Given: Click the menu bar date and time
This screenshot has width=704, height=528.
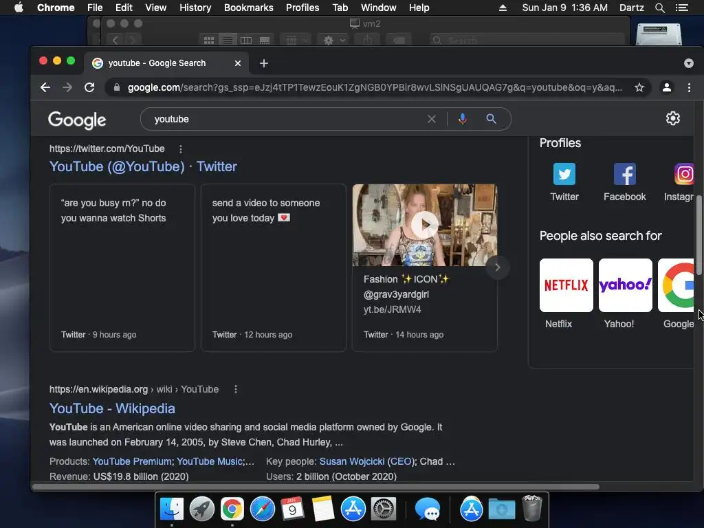Looking at the screenshot, I should pyautogui.click(x=565, y=8).
